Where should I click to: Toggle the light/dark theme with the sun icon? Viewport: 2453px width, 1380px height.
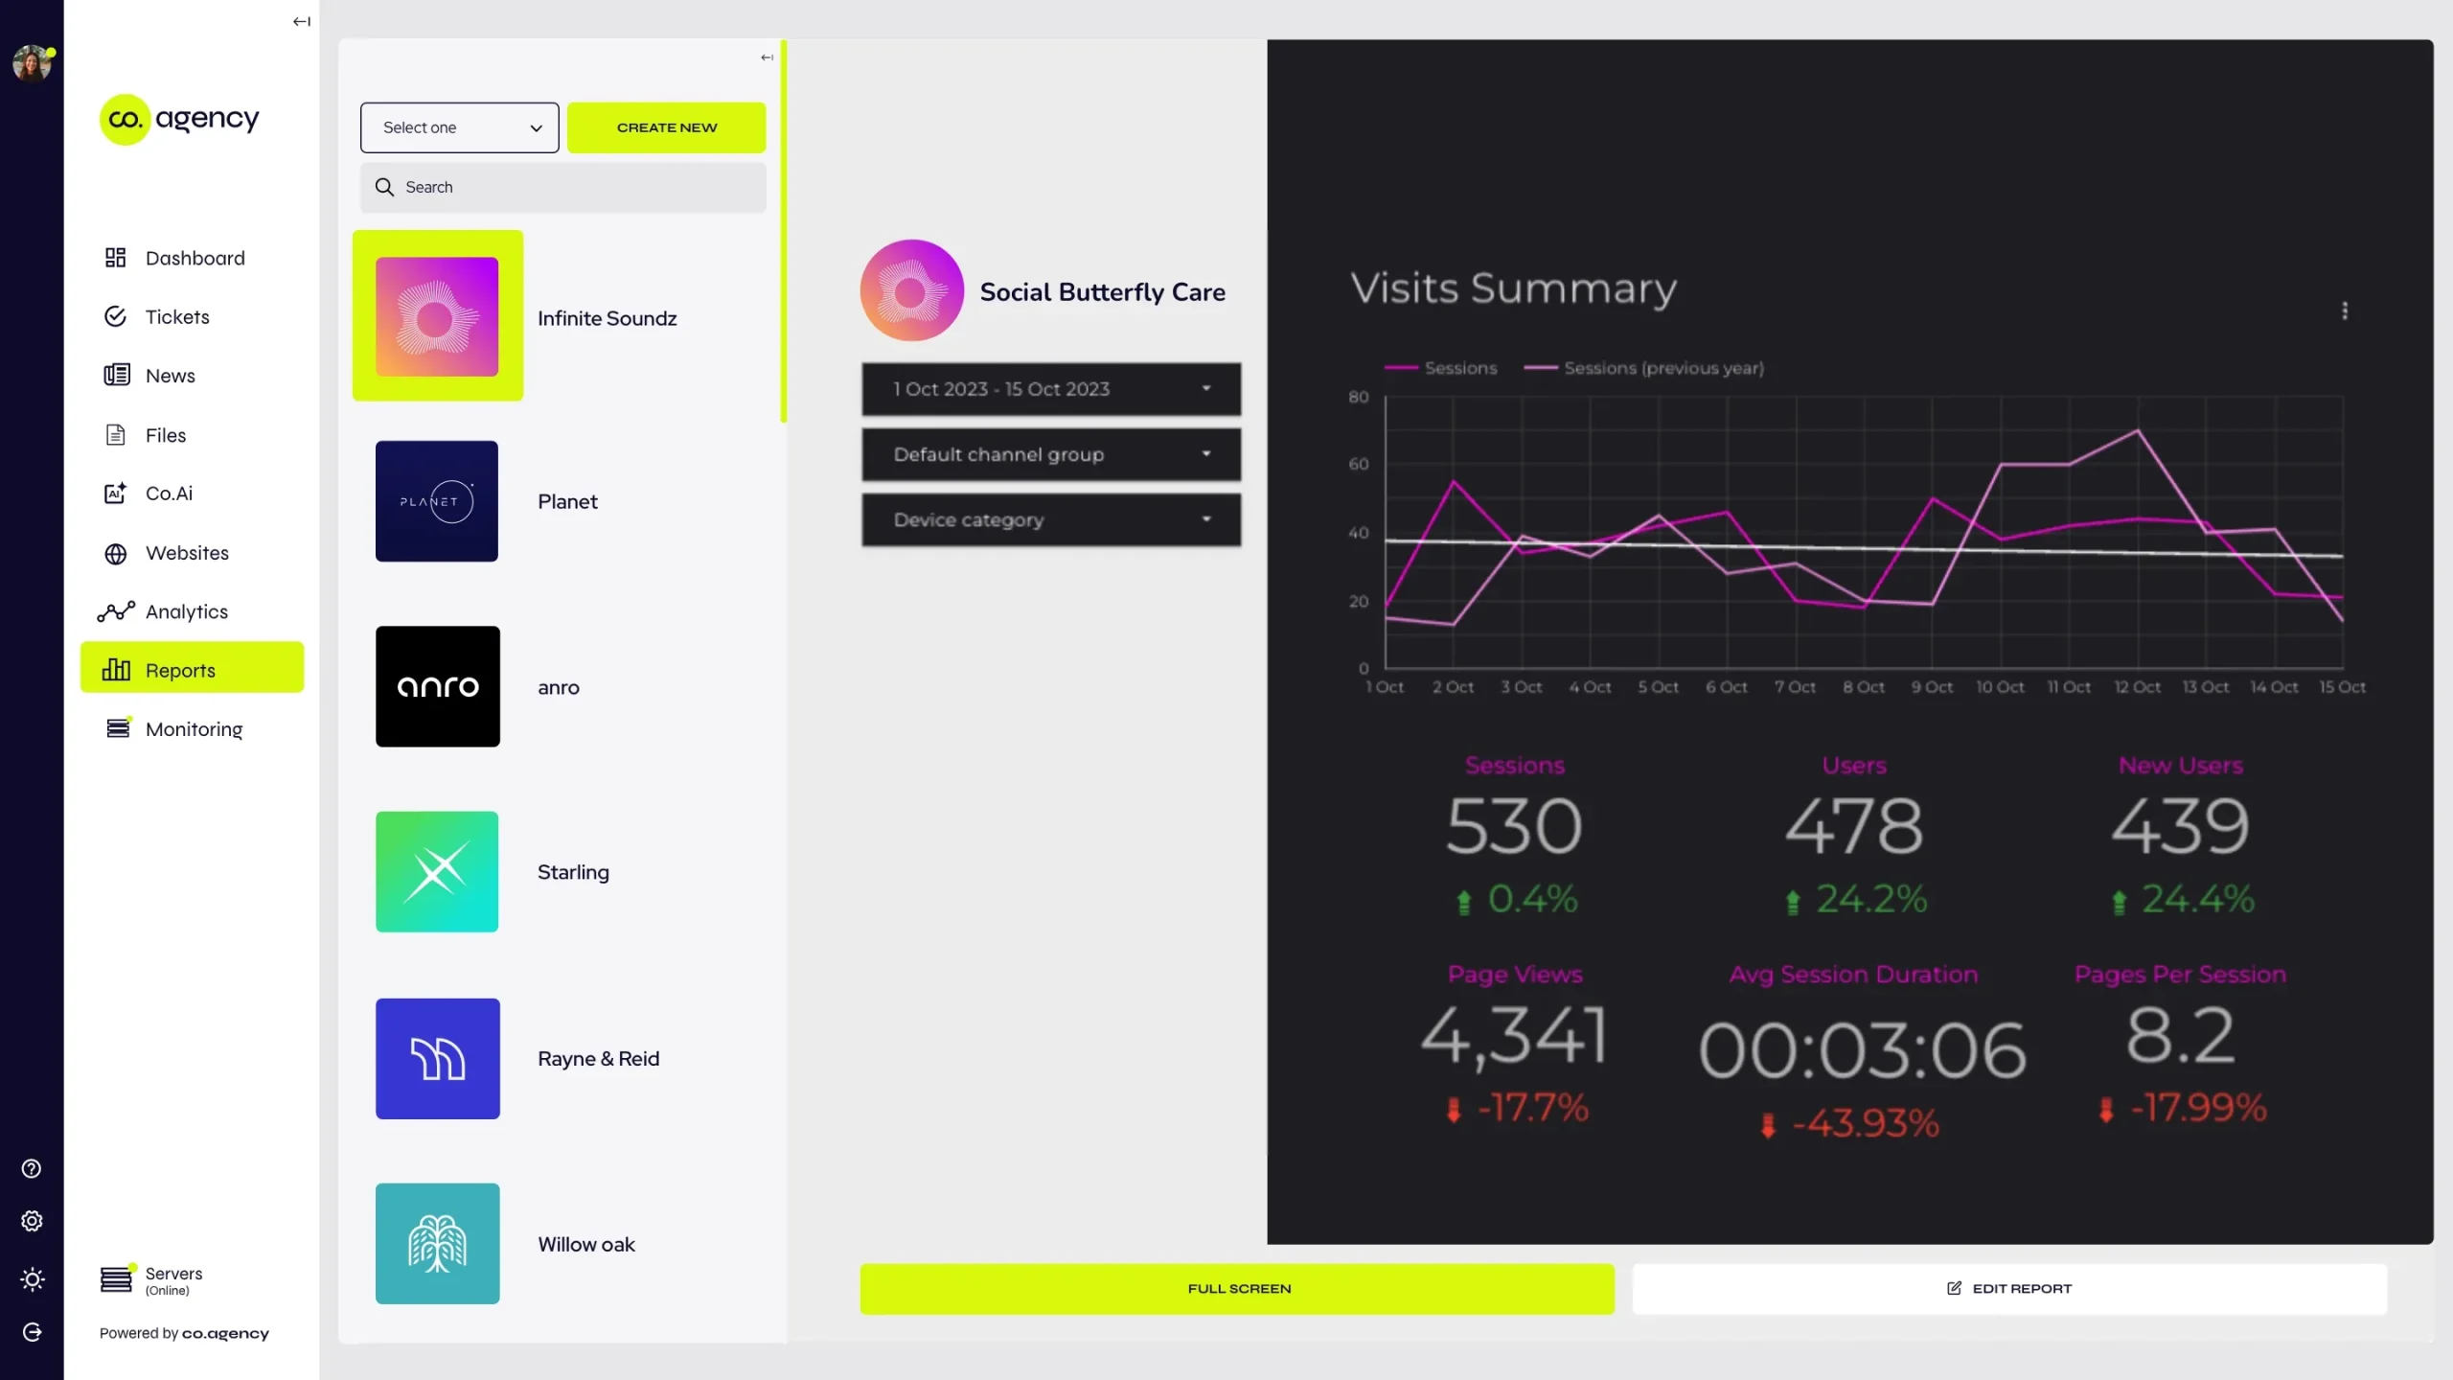pyautogui.click(x=32, y=1279)
